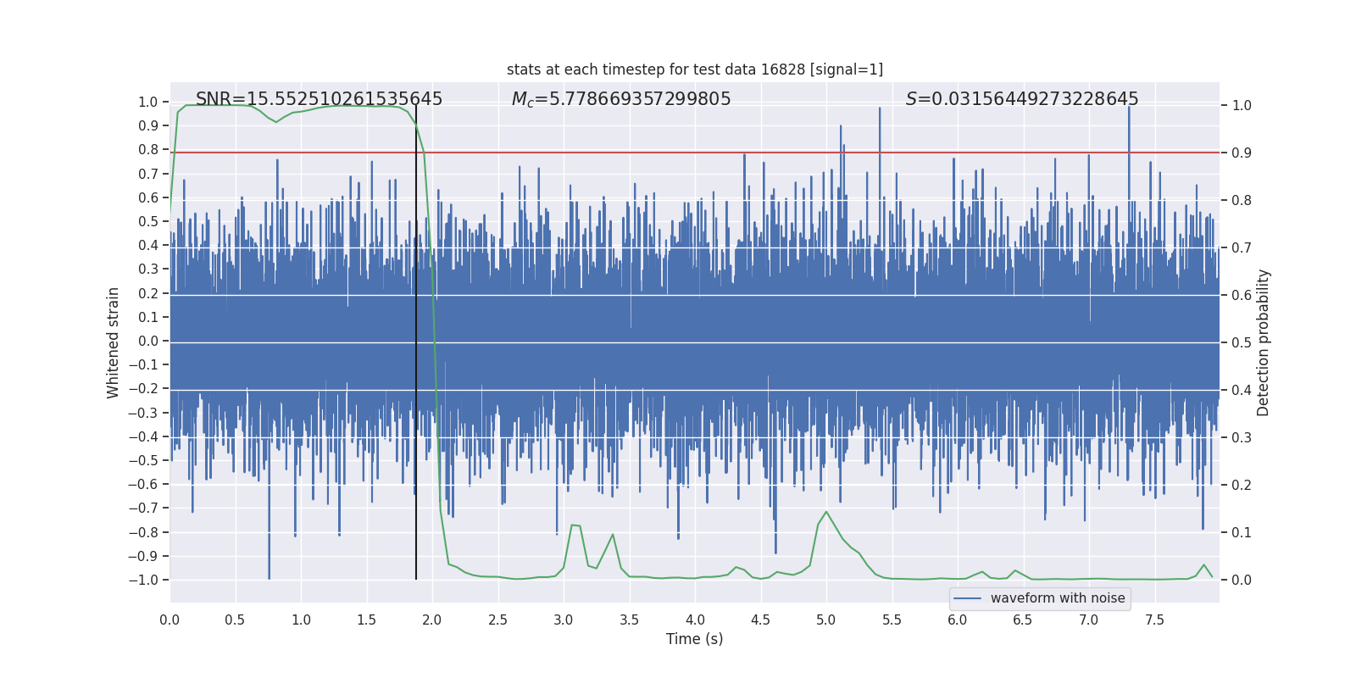Image resolution: width=1356 pixels, height=678 pixels.
Task: Select the 5.5 tick on the Time axis
Action: pos(892,620)
